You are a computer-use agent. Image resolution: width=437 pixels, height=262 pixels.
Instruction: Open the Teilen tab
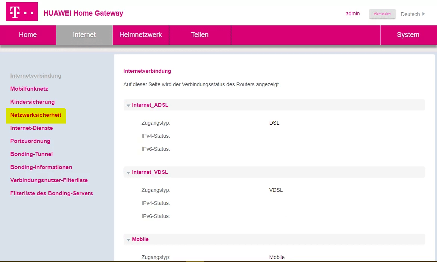click(200, 35)
